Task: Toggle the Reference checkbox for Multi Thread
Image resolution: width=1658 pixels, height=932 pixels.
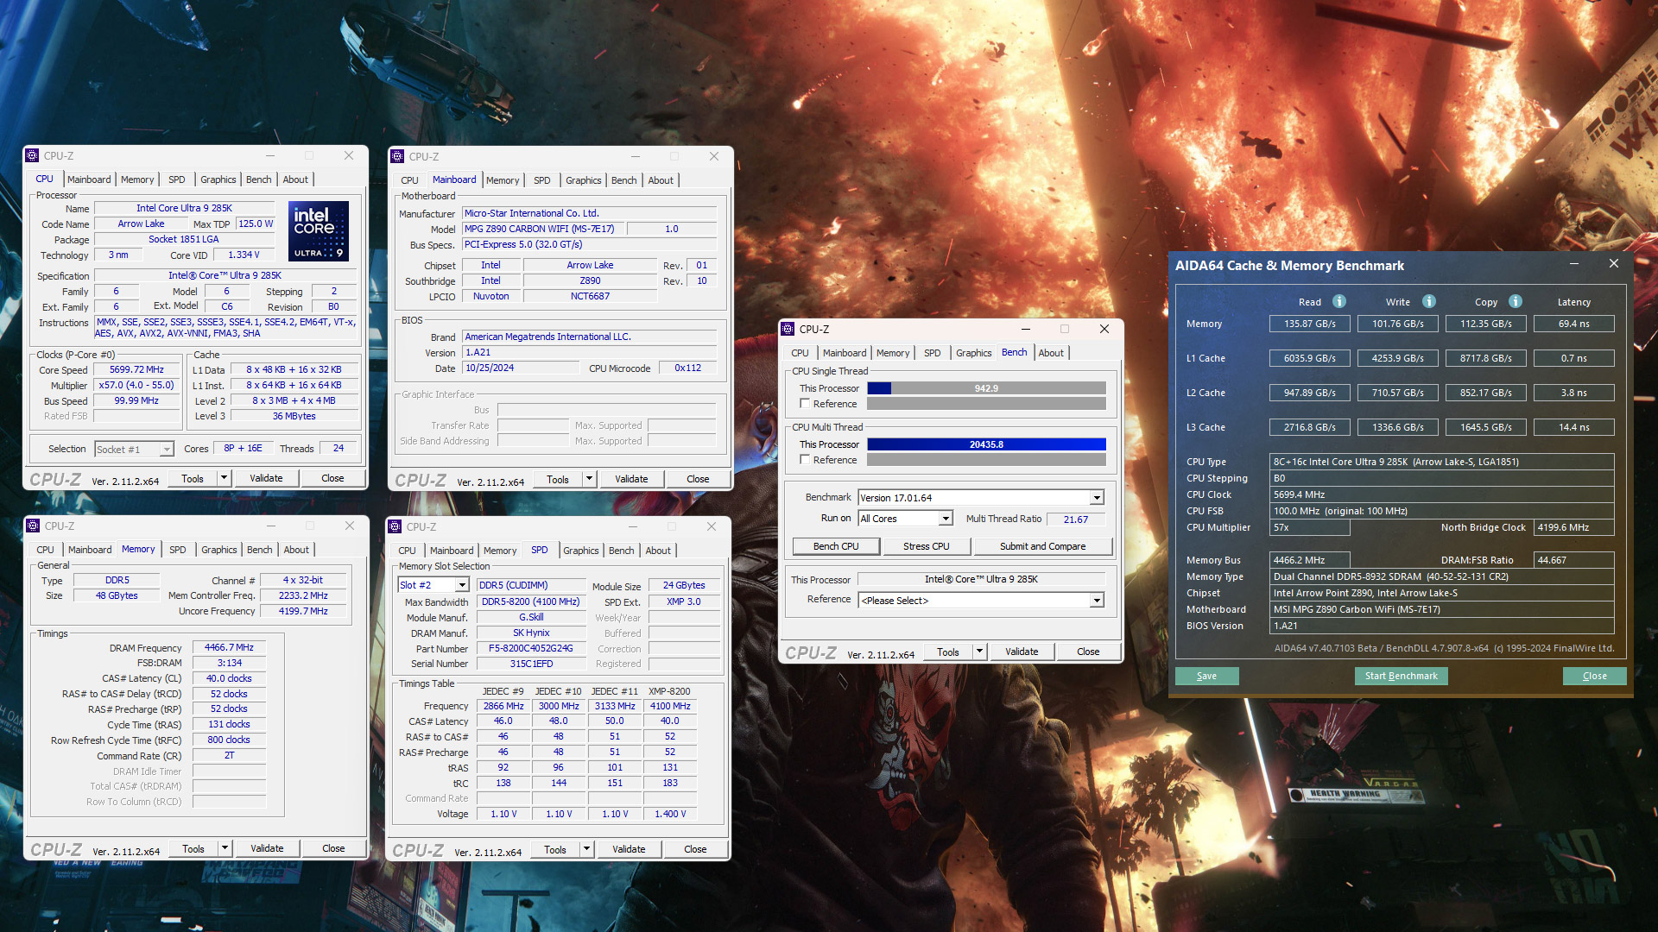Action: (x=804, y=461)
